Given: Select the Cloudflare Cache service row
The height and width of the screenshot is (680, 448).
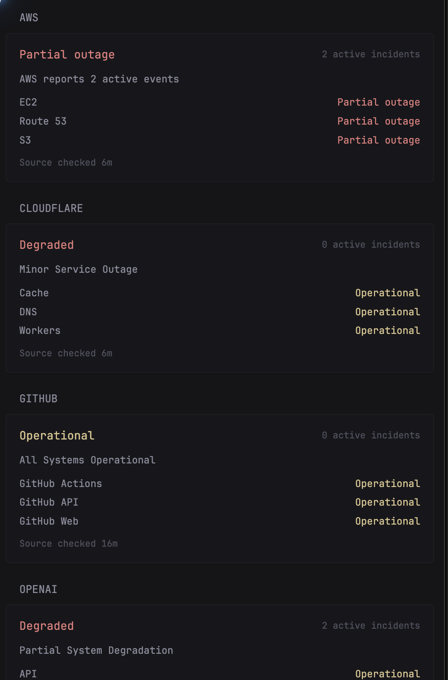Looking at the screenshot, I should point(220,293).
